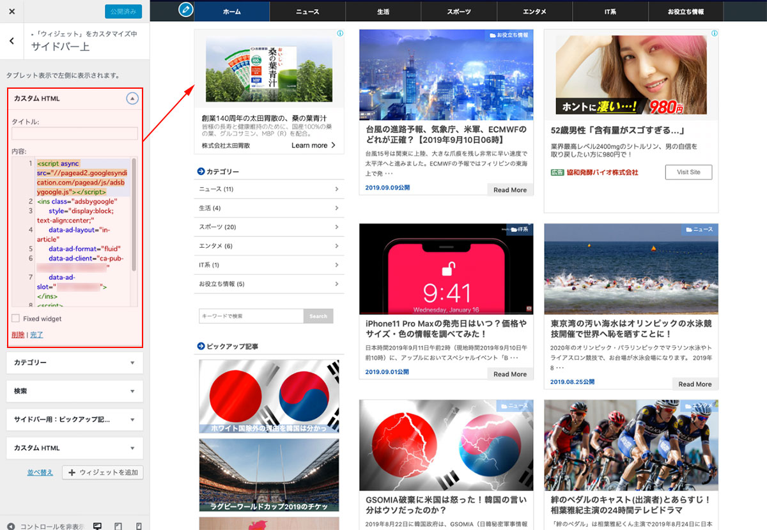767x530 pixels.
Task: Click the IT系 folder tag on the iPhone article
Action: (x=518, y=229)
